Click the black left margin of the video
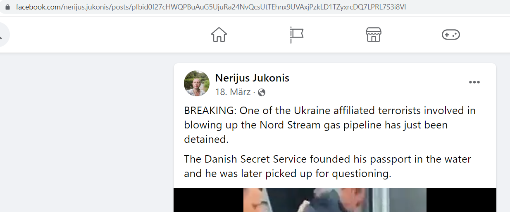The image size is (510, 212). pyautogui.click(x=208, y=200)
